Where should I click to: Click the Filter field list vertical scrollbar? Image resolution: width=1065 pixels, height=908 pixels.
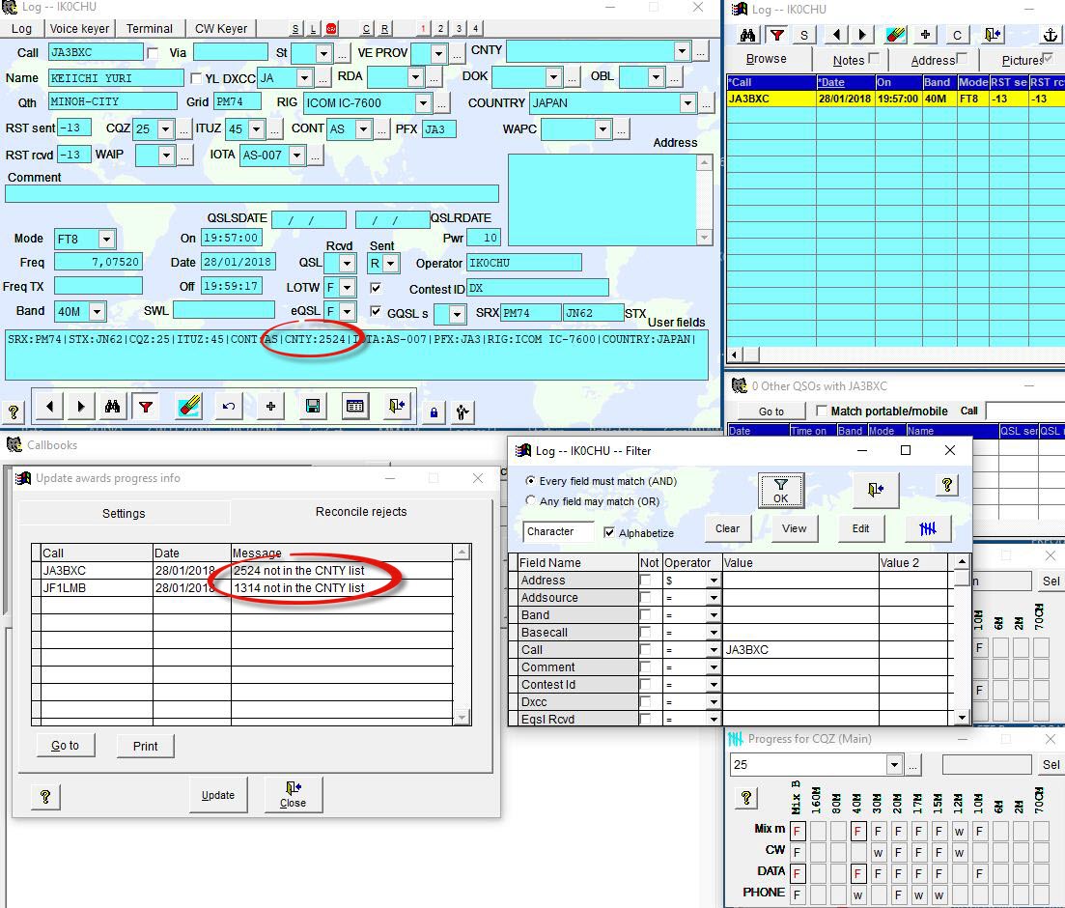[962, 638]
